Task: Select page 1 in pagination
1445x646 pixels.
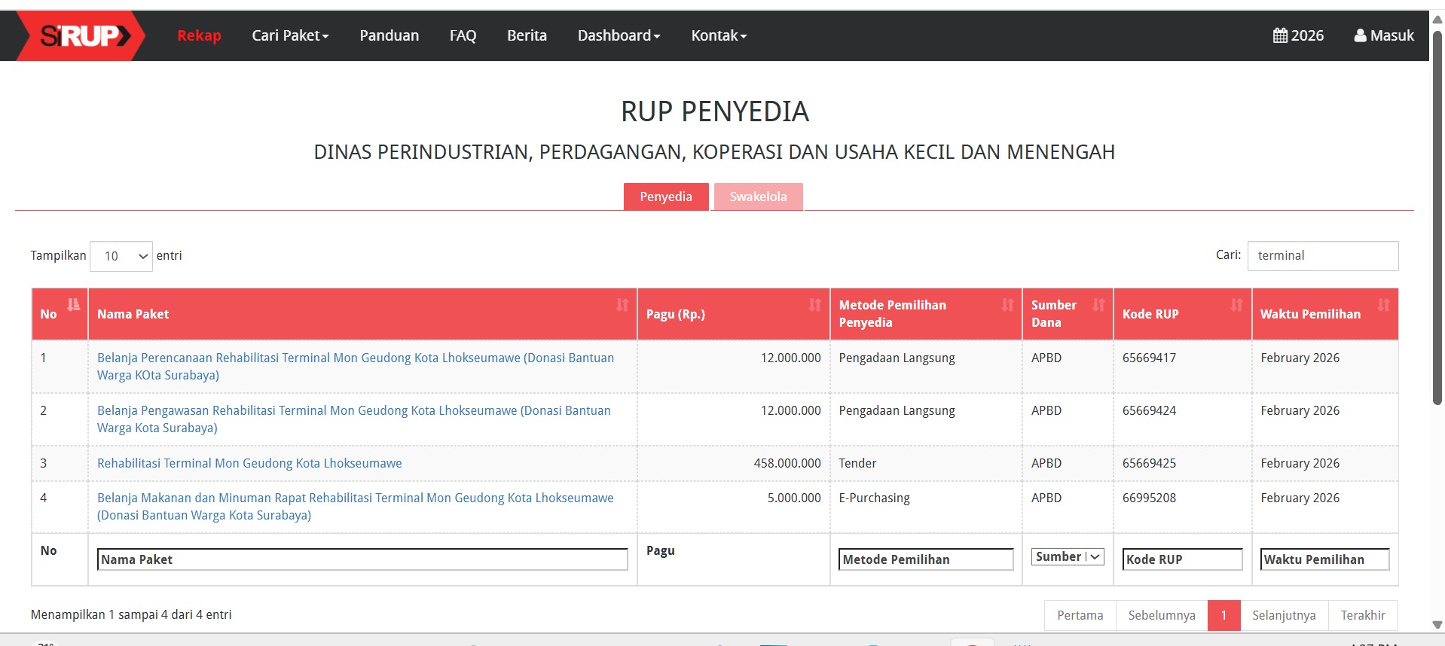Action: click(x=1224, y=615)
